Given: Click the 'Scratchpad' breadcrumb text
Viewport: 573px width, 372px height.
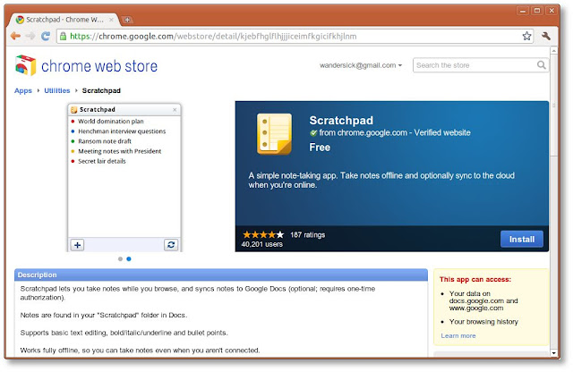Looking at the screenshot, I should click(101, 90).
